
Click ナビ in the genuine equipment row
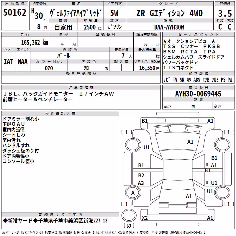click(x=167, y=80)
